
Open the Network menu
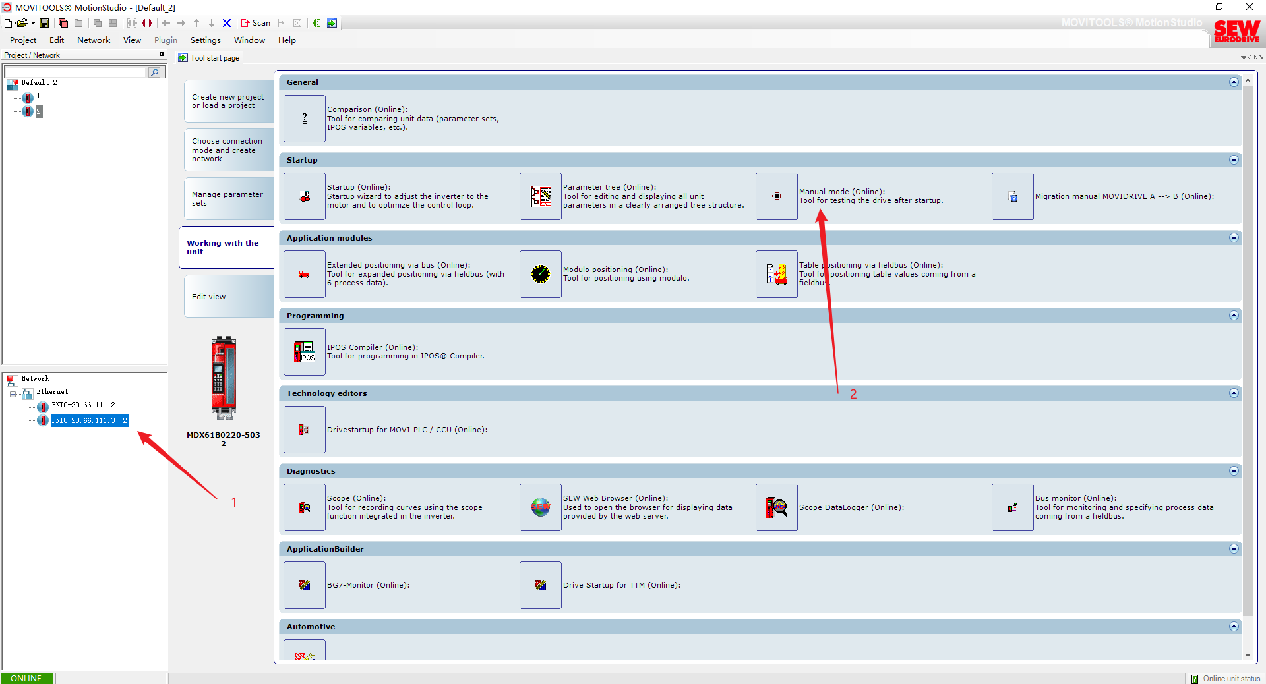point(94,40)
